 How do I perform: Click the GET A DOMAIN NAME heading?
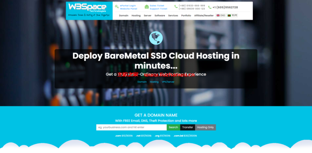click(x=156, y=115)
